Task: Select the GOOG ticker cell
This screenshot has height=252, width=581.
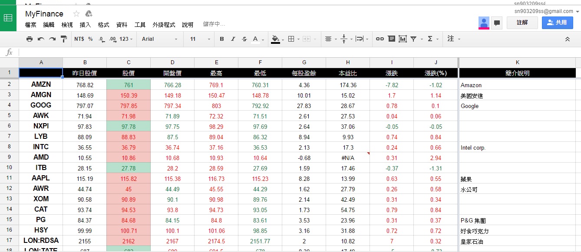Action: 41,105
